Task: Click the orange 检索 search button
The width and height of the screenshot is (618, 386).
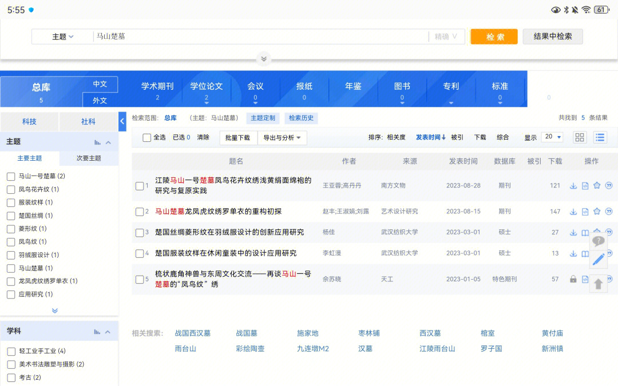Action: [494, 37]
